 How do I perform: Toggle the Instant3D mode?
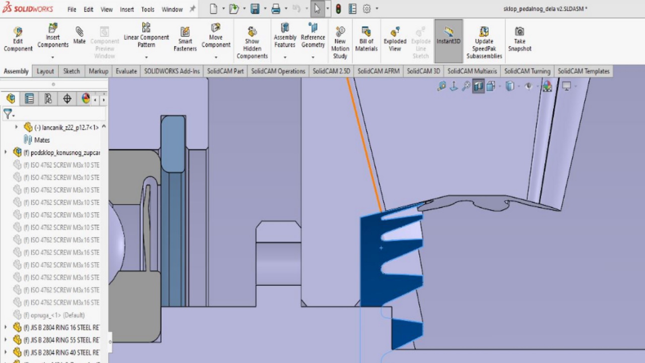(x=448, y=35)
